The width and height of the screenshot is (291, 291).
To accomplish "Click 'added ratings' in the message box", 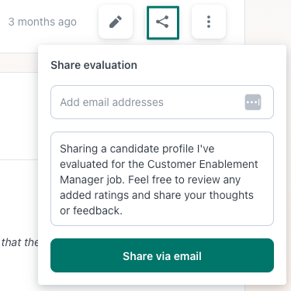I will point(94,195).
